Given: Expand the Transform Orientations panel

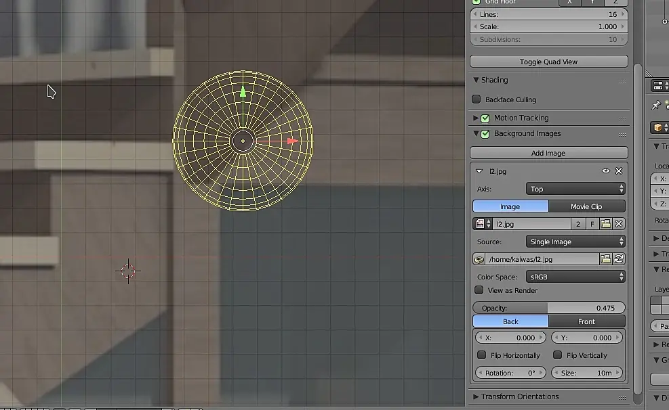Looking at the screenshot, I should [x=476, y=396].
